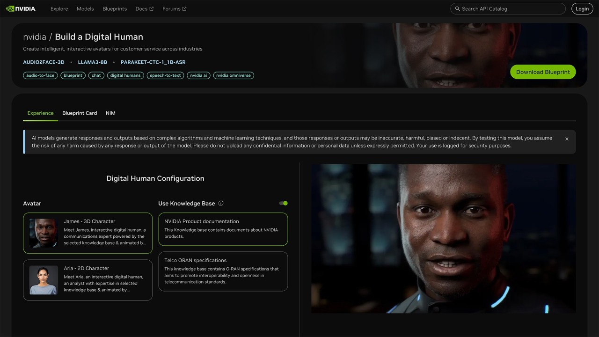Select the Telco ORAN specifications knowledge base
This screenshot has width=599, height=337.
coord(223,271)
